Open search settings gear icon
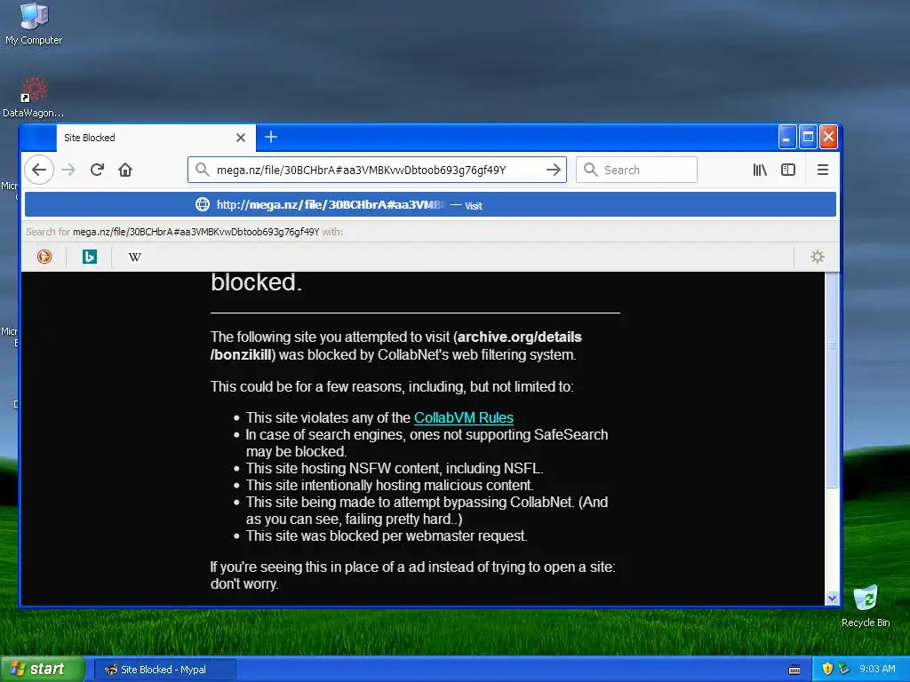The image size is (910, 682). [x=818, y=257]
